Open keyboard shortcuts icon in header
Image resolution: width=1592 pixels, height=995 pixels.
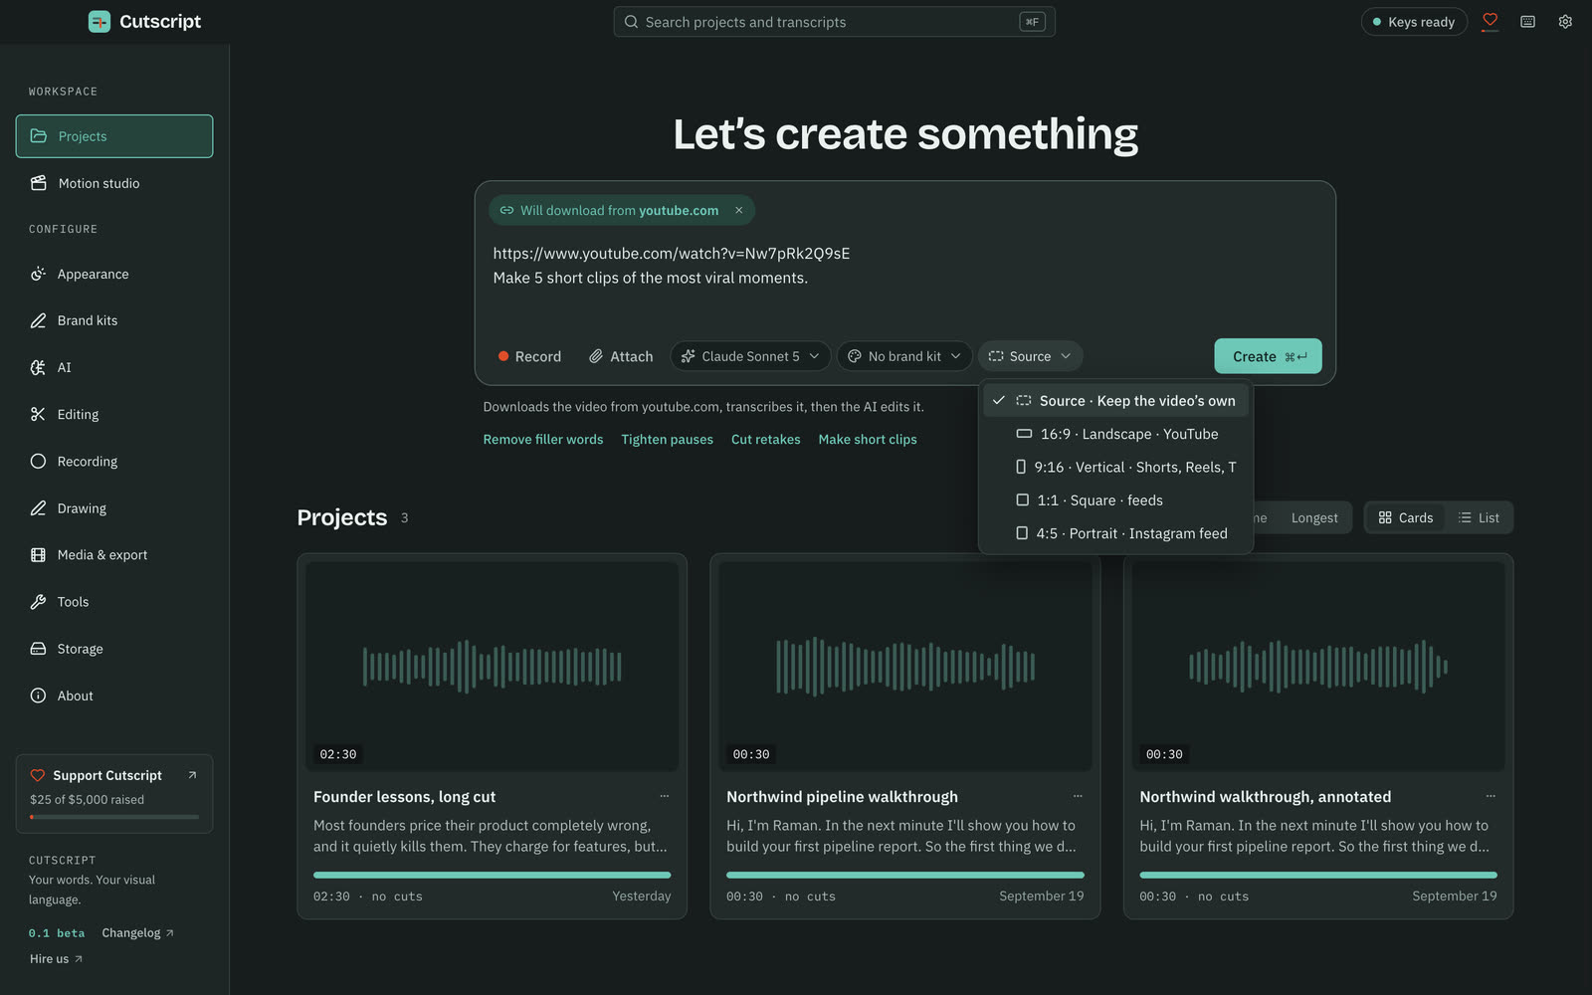click(x=1527, y=22)
